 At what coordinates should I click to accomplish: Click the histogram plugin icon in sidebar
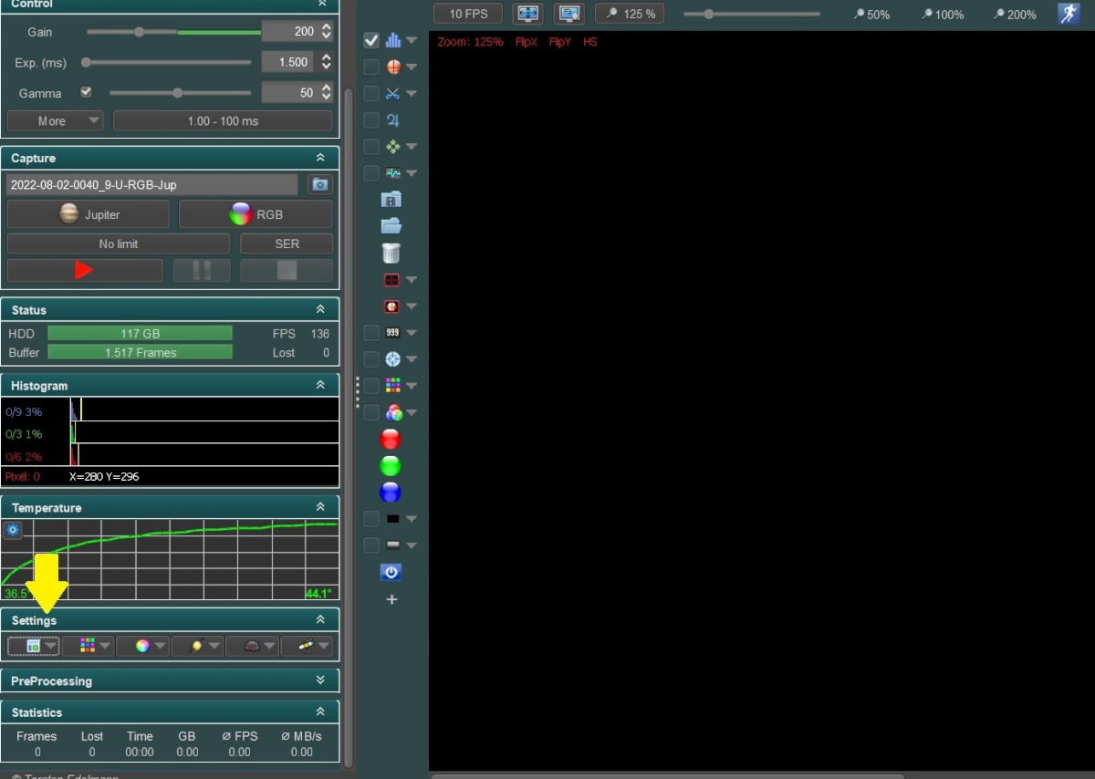[x=393, y=40]
